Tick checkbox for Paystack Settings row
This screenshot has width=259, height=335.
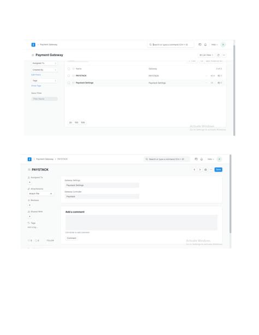coord(69,83)
